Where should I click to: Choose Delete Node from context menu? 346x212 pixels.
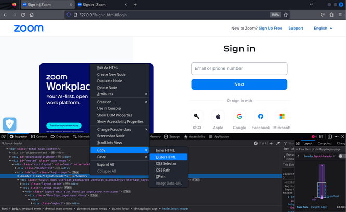click(x=119, y=88)
